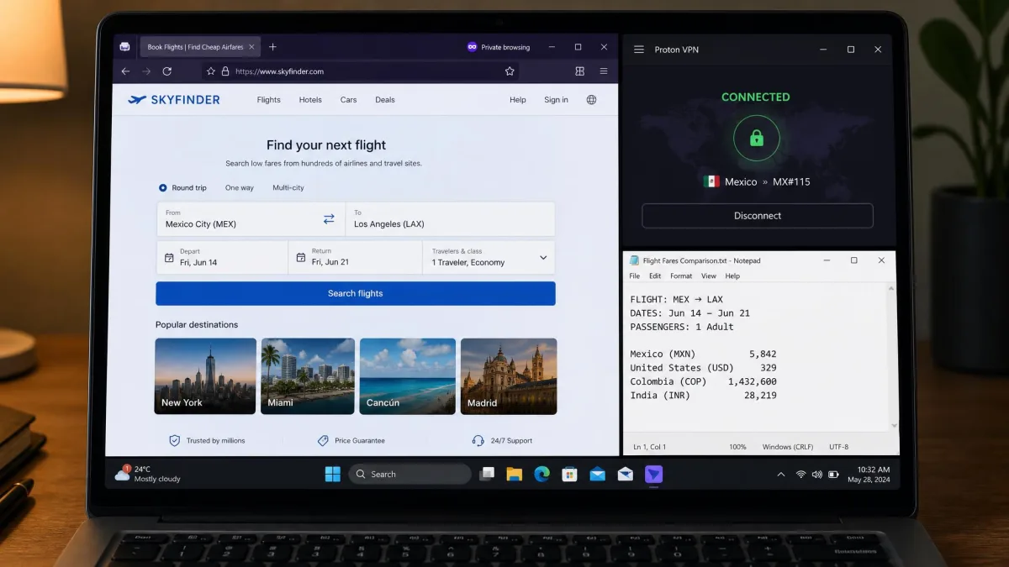Open Deals in SkyFinder navigation
This screenshot has height=567, width=1009.
385,99
